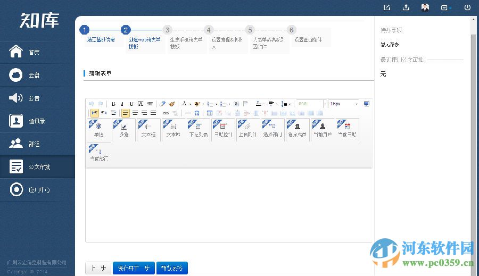The height and width of the screenshot is (276, 479).
Task: Click the eraser clear-format icon
Action: tap(162, 104)
